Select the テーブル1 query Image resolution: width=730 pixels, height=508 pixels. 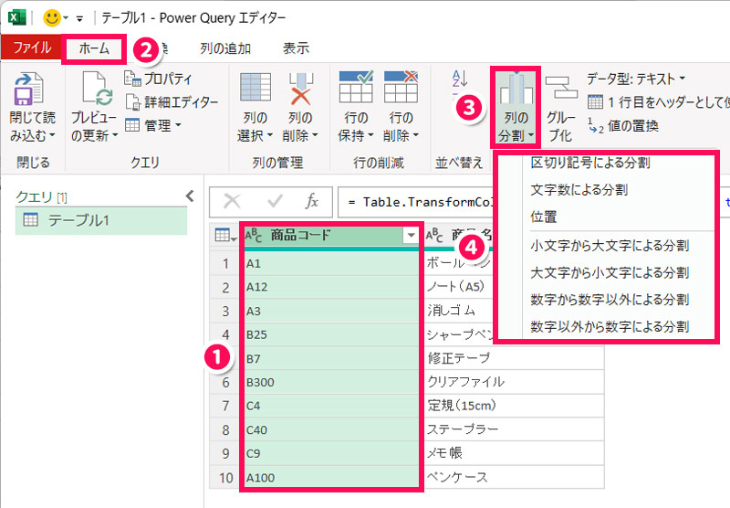(x=101, y=220)
